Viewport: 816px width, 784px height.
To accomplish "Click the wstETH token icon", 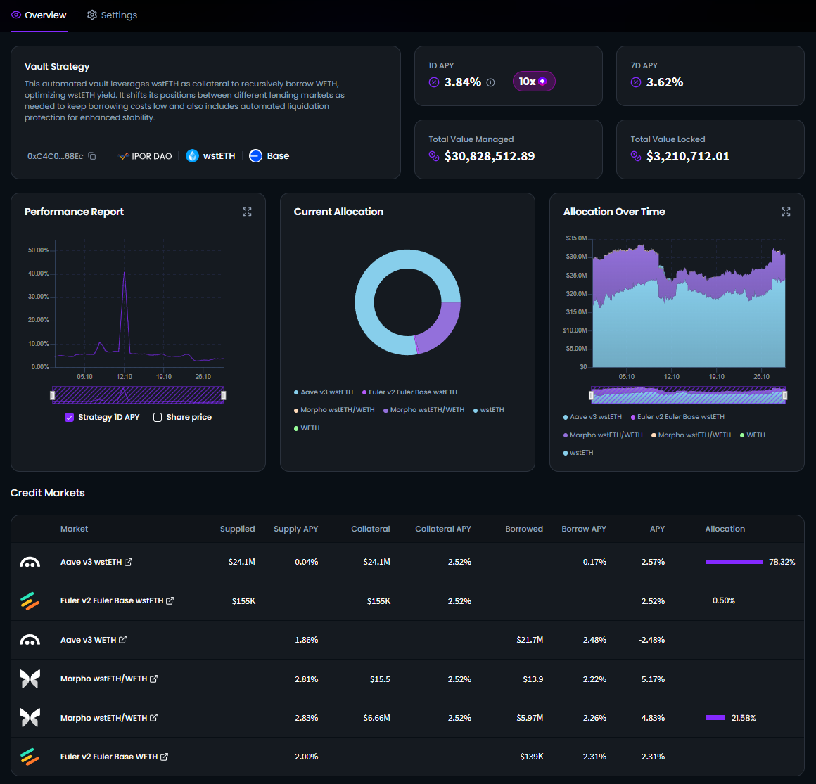I will click(x=192, y=156).
